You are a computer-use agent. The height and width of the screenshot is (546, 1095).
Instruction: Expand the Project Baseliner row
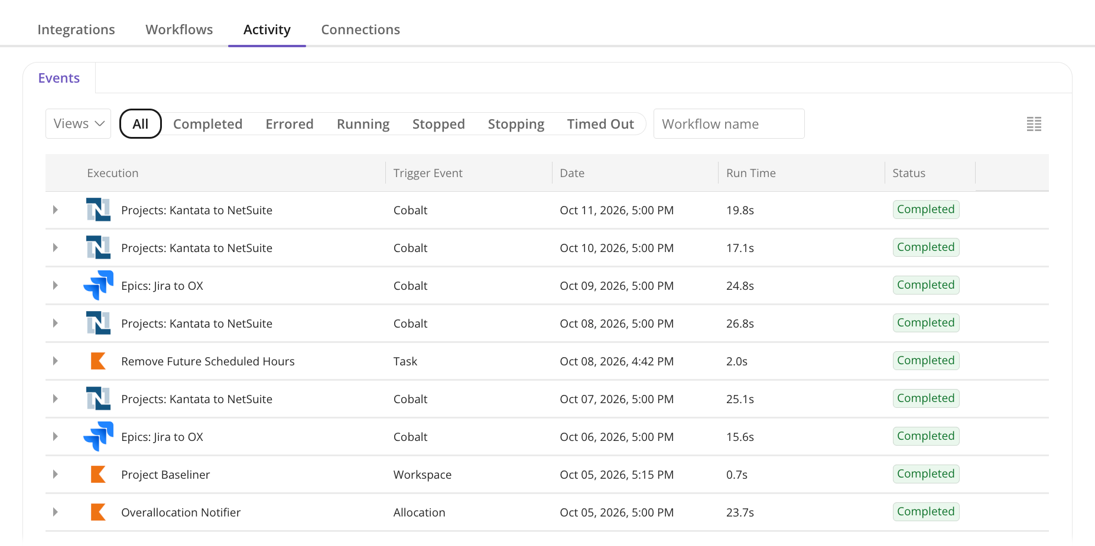click(55, 475)
